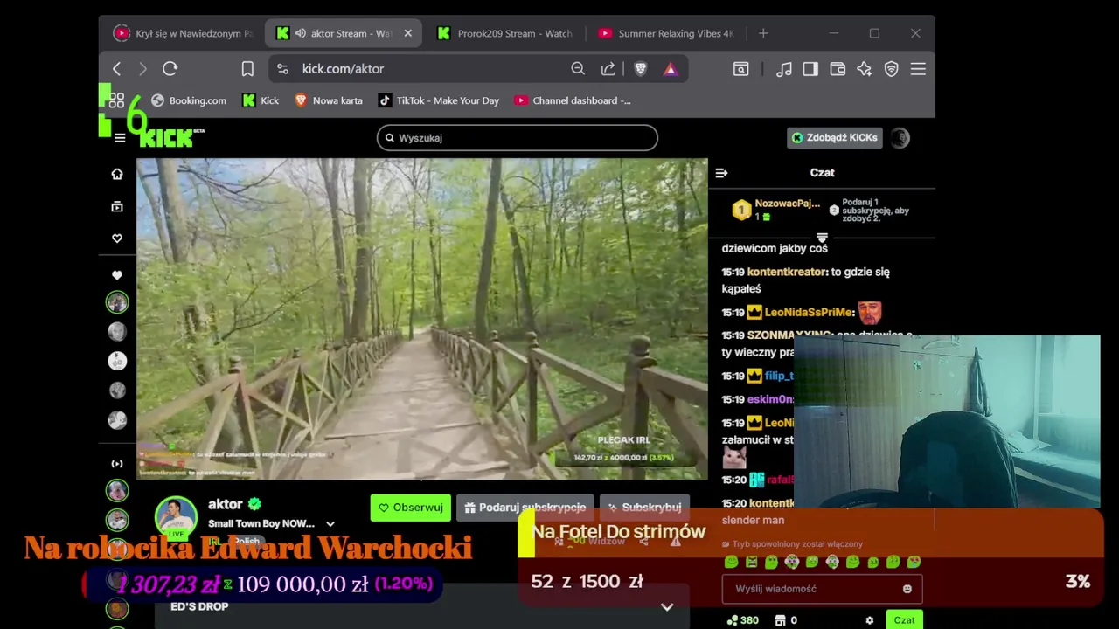This screenshot has height=629, width=1119.
Task: Open Following outlined heart sidebar icon
Action: point(117,238)
